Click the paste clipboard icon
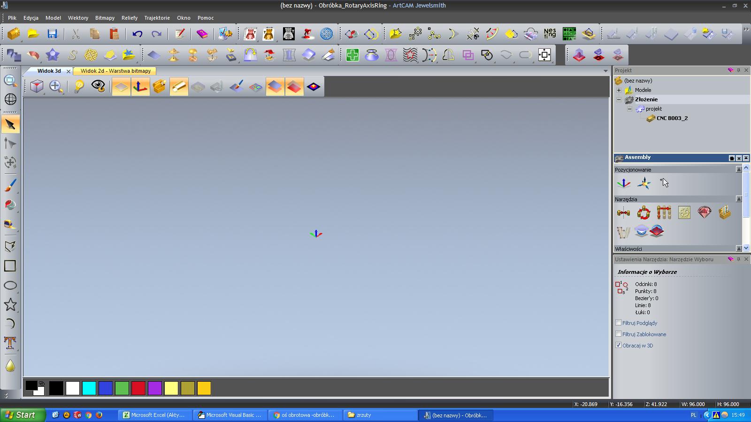Viewport: 751px width, 422px height. [x=114, y=34]
